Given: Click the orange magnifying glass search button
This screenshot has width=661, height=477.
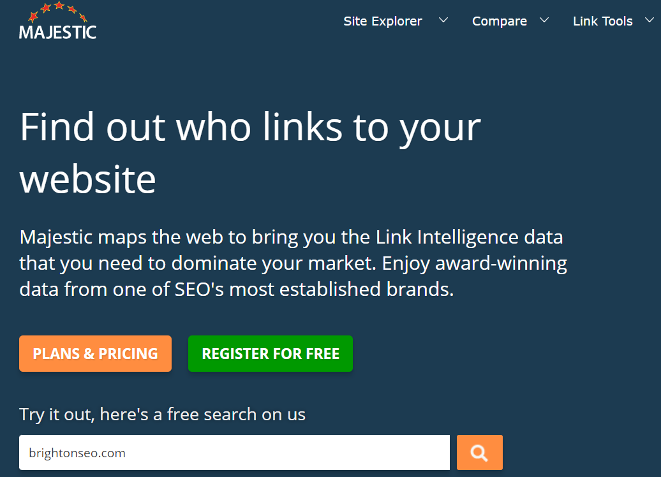Looking at the screenshot, I should (x=479, y=453).
